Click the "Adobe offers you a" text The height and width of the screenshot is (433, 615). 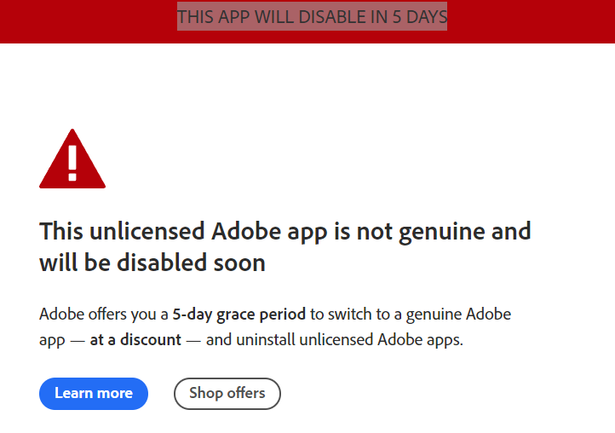(x=103, y=314)
